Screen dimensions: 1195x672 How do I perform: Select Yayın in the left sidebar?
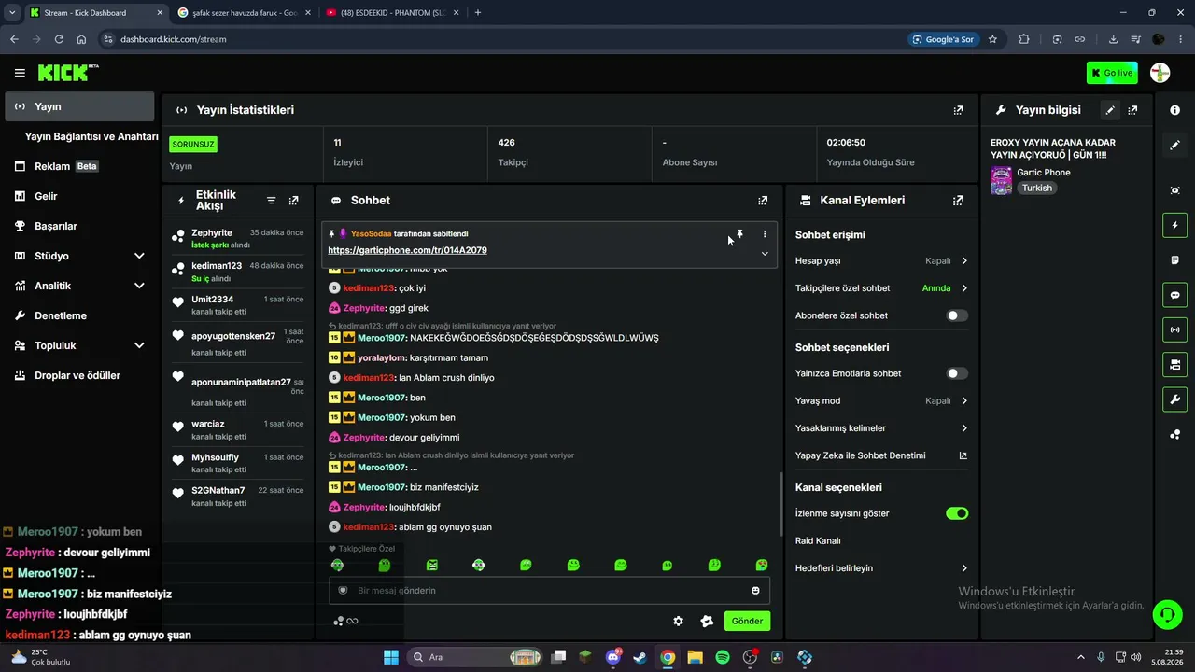coord(79,106)
